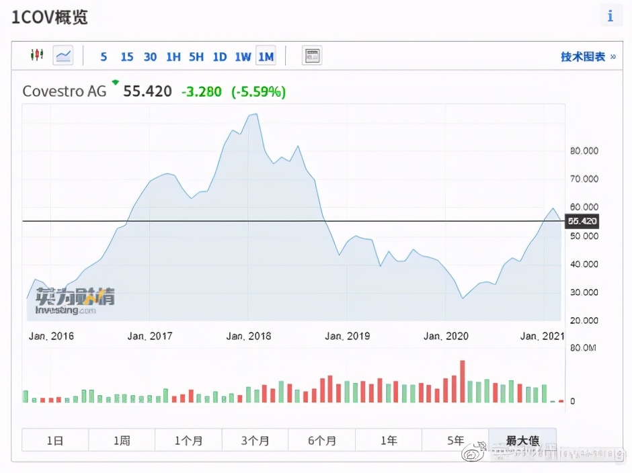Toggle the 30-minute interval
The image size is (632, 473).
(150, 57)
